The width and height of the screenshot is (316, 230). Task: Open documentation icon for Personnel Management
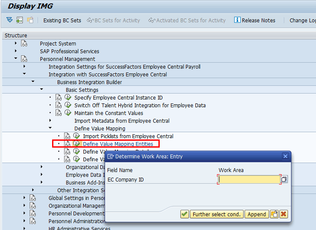24,59
